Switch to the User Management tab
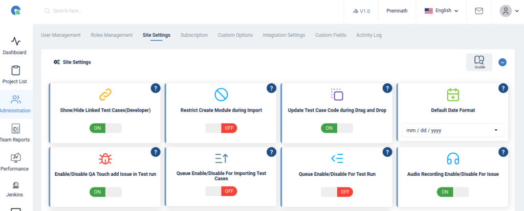The image size is (524, 211). 60,35
